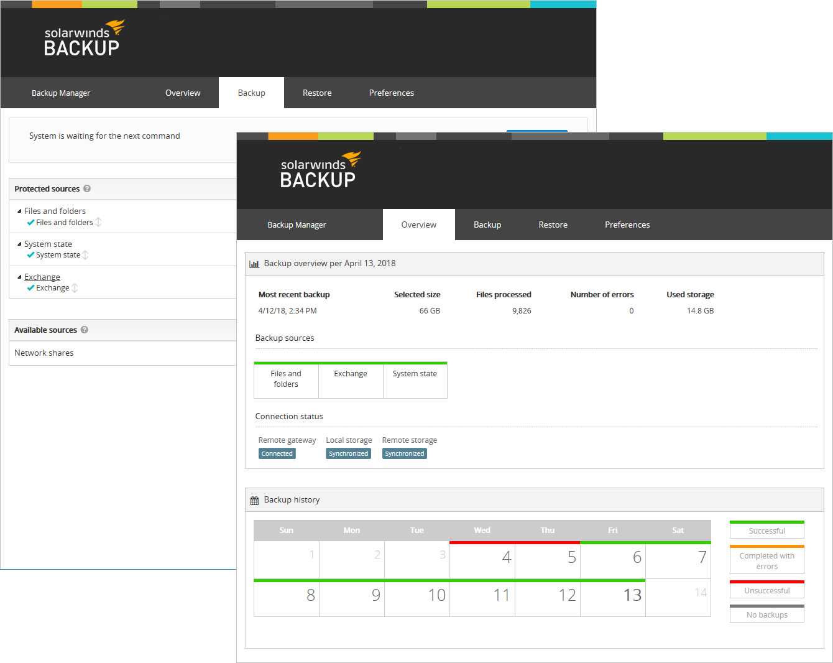The image size is (833, 663).
Task: Collapse the System state group triangle
Action: pyautogui.click(x=19, y=244)
